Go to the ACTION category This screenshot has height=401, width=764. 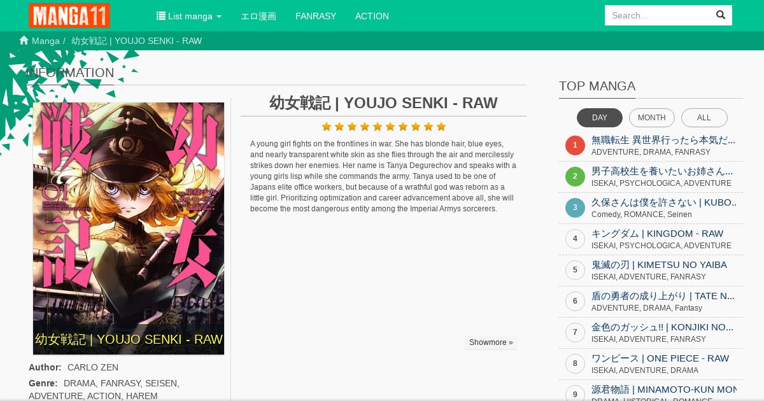tap(372, 16)
